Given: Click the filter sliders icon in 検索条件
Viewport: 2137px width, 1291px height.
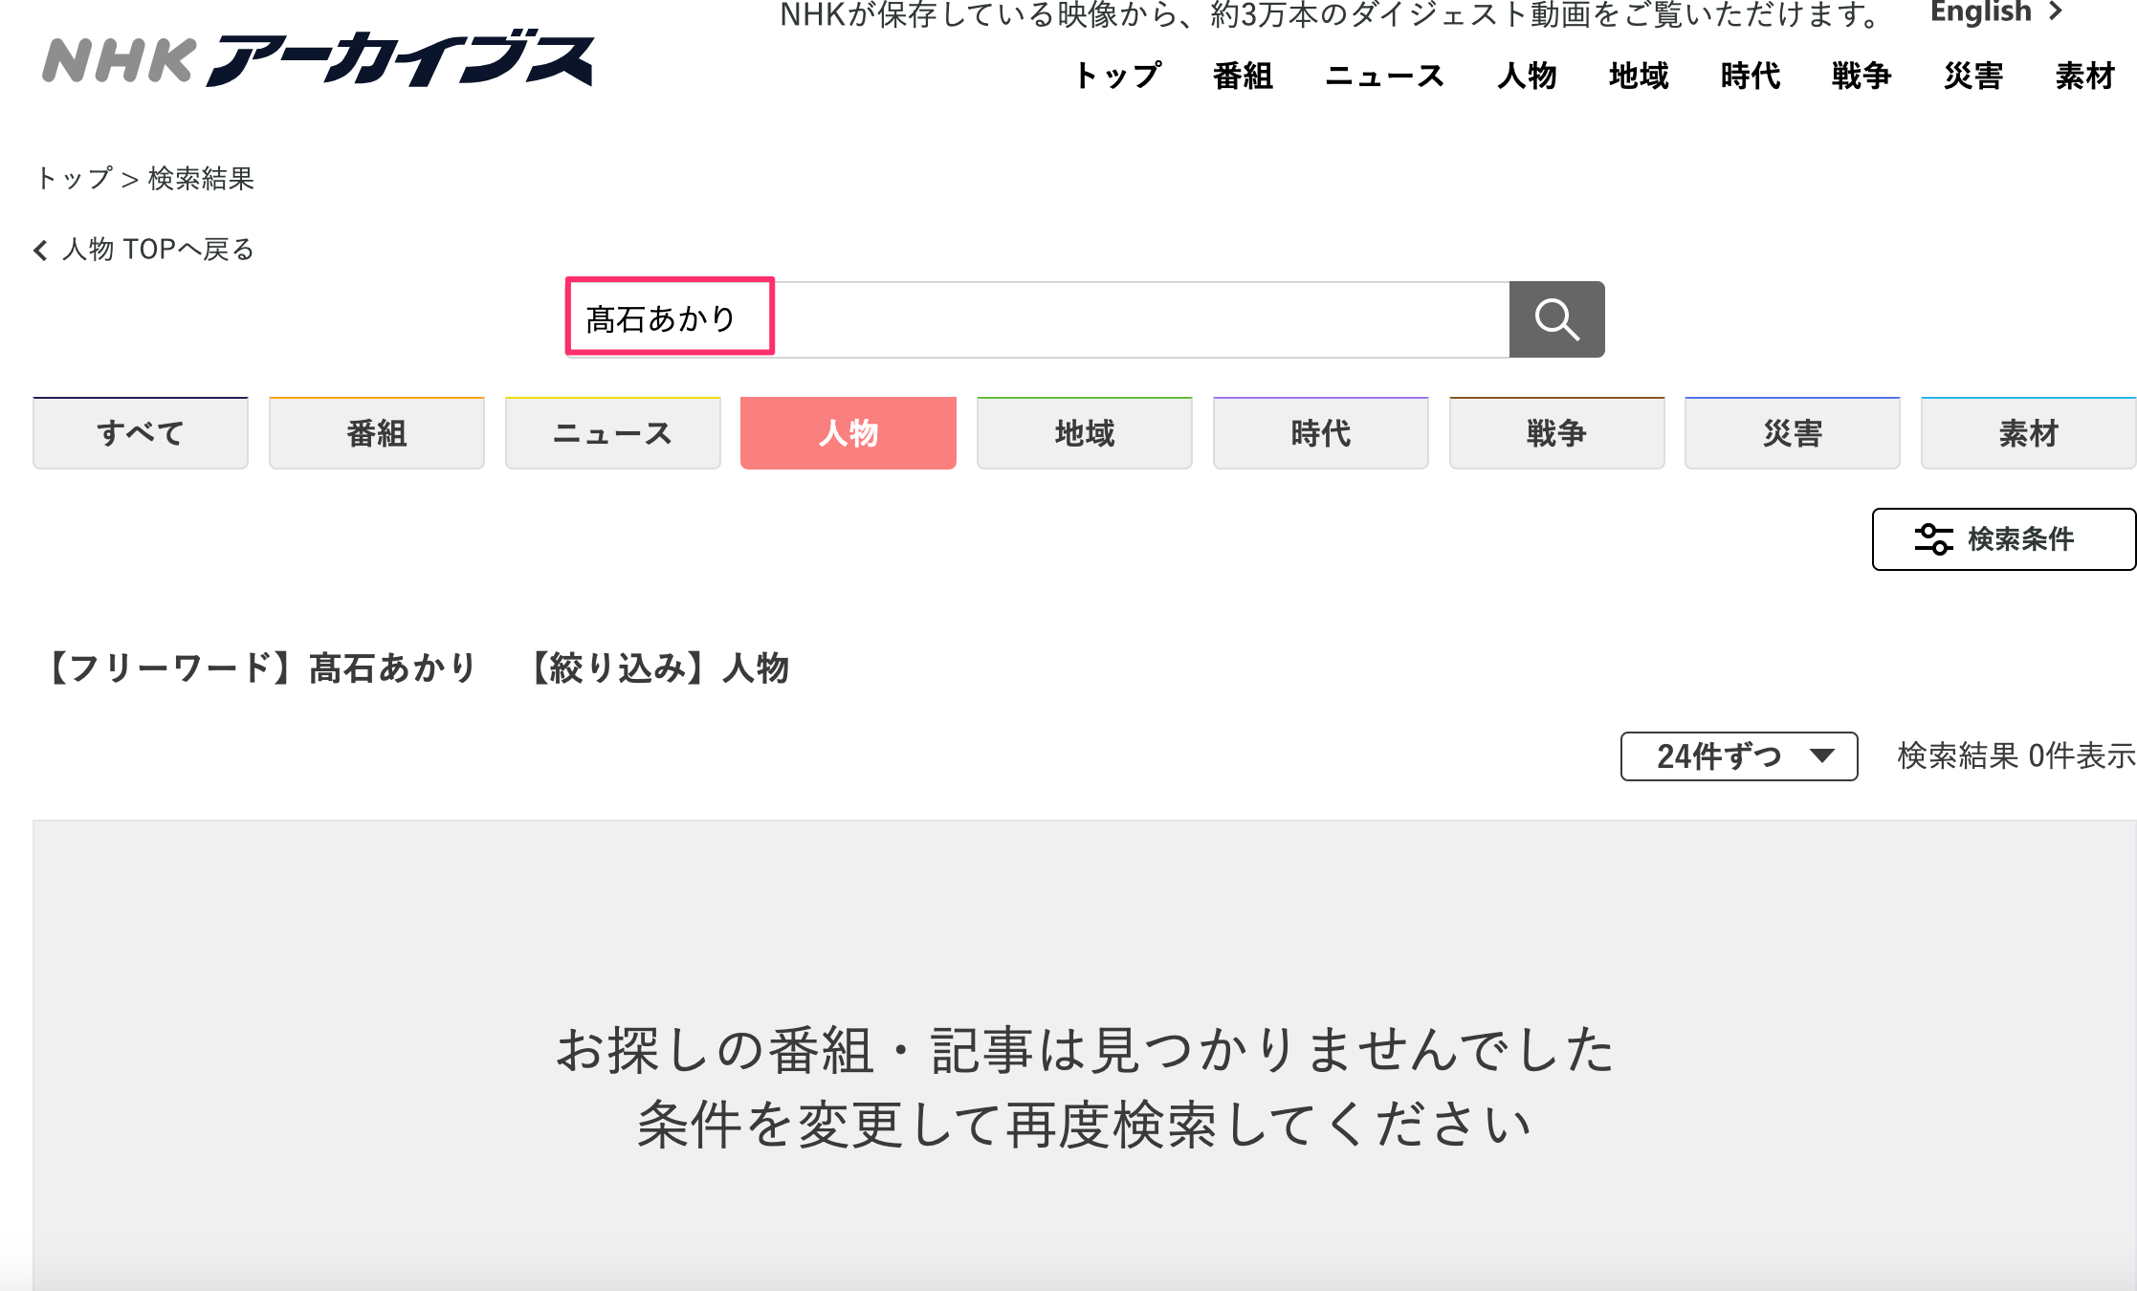Looking at the screenshot, I should pyautogui.click(x=1933, y=539).
